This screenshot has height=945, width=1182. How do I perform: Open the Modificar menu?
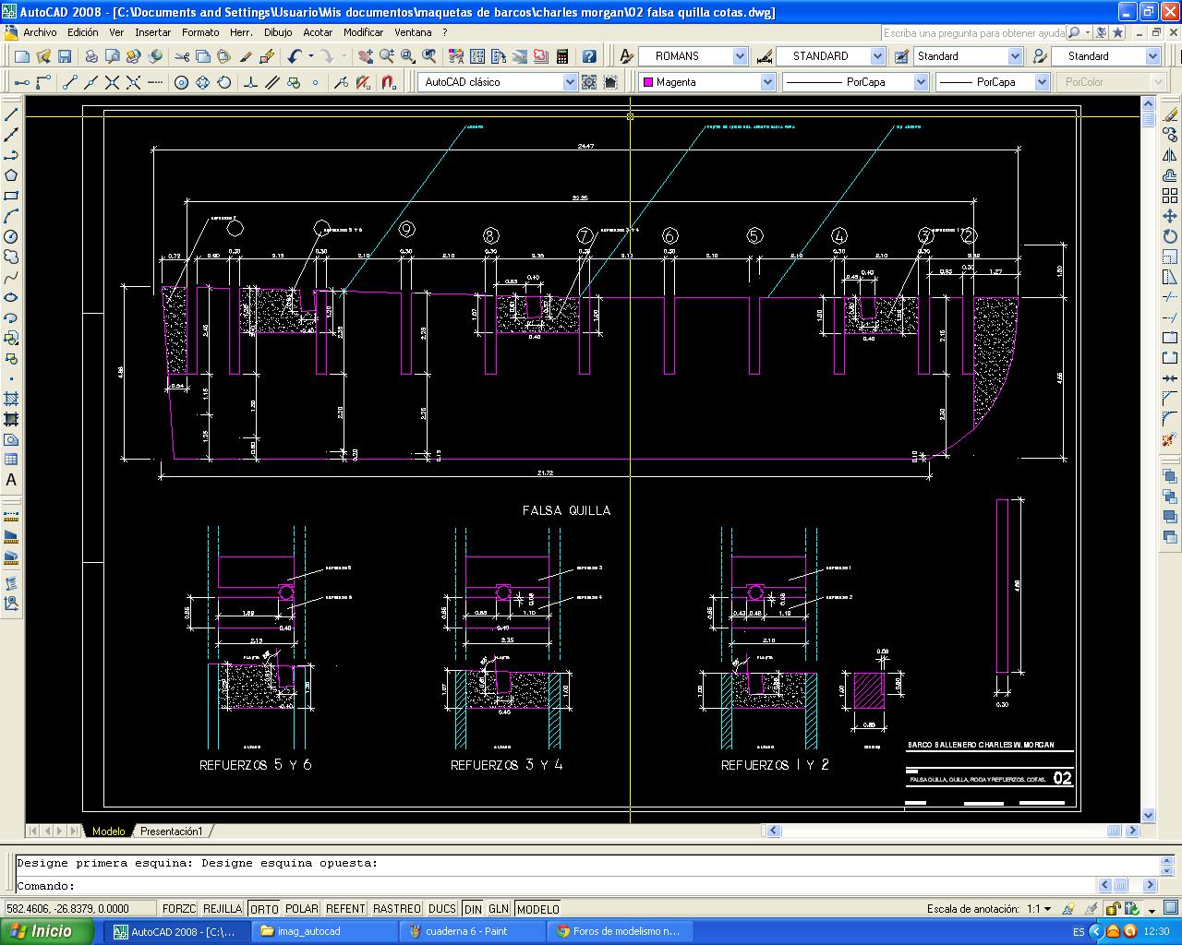tap(363, 32)
